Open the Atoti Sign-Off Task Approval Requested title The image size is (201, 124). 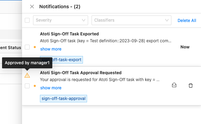[81, 73]
